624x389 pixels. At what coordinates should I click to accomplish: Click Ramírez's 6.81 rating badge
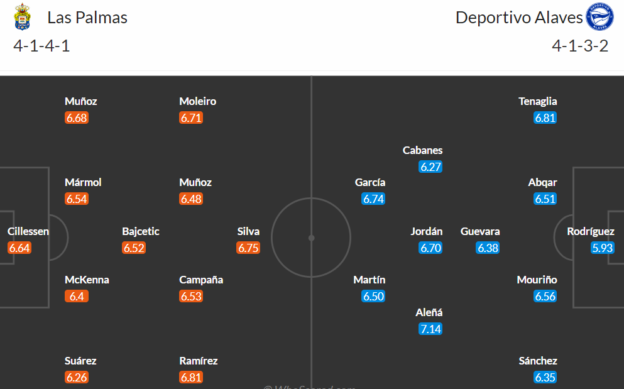tap(191, 378)
